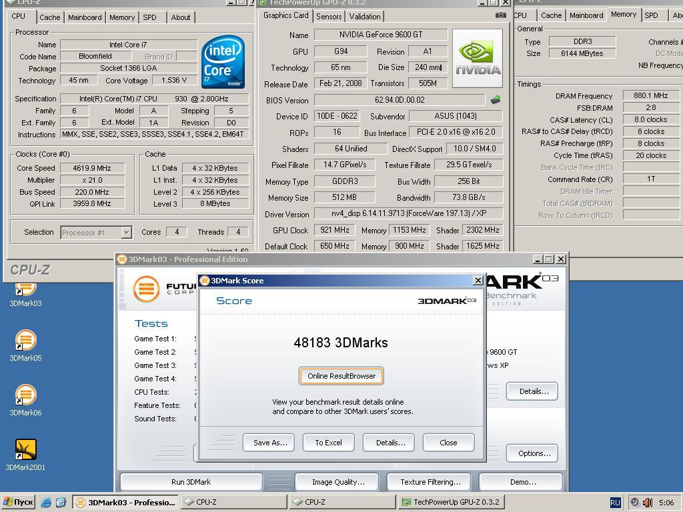Close the score dialog with Close button
The image size is (683, 512).
(448, 443)
